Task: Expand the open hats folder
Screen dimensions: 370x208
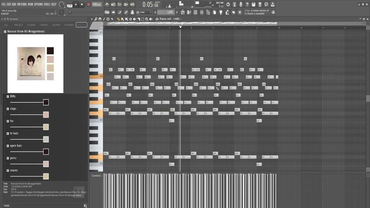Action: [x=8, y=146]
